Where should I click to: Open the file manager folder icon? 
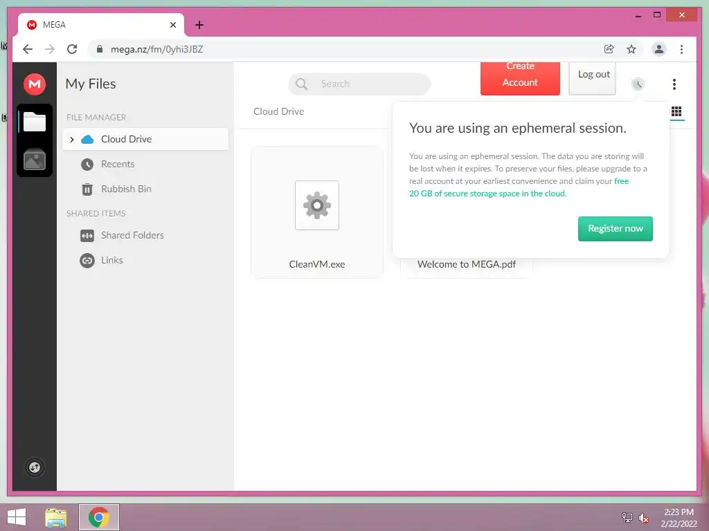tap(35, 122)
